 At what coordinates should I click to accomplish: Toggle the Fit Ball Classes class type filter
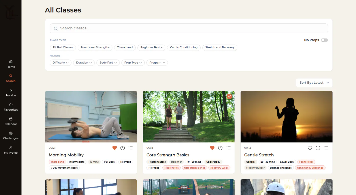coord(63,47)
